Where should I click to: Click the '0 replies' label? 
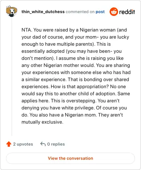(x=56, y=144)
